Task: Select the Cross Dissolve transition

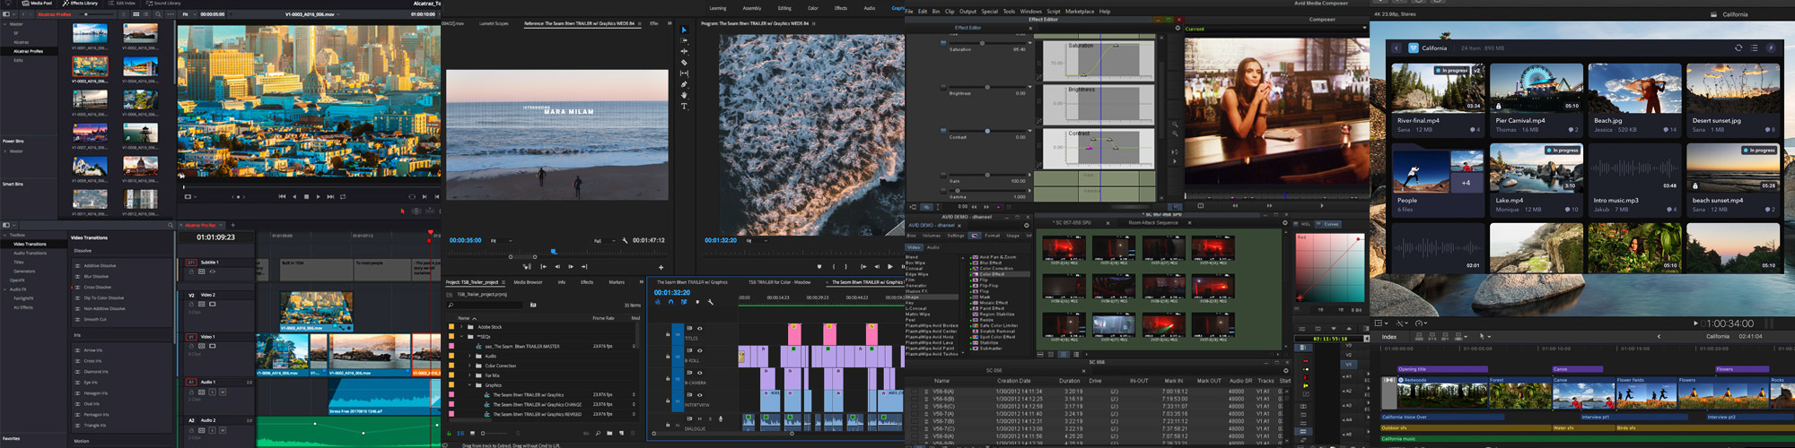Action: pos(98,288)
